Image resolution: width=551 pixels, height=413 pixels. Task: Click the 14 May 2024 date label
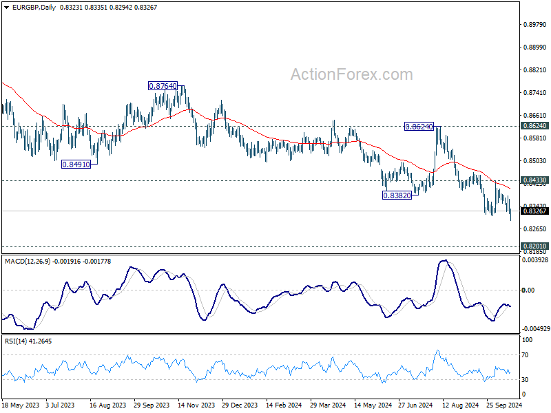(x=373, y=405)
